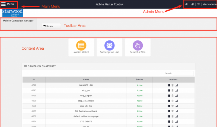Click the toggle icon beside starwadmin
217x127 pixels.
click(x=198, y=4)
